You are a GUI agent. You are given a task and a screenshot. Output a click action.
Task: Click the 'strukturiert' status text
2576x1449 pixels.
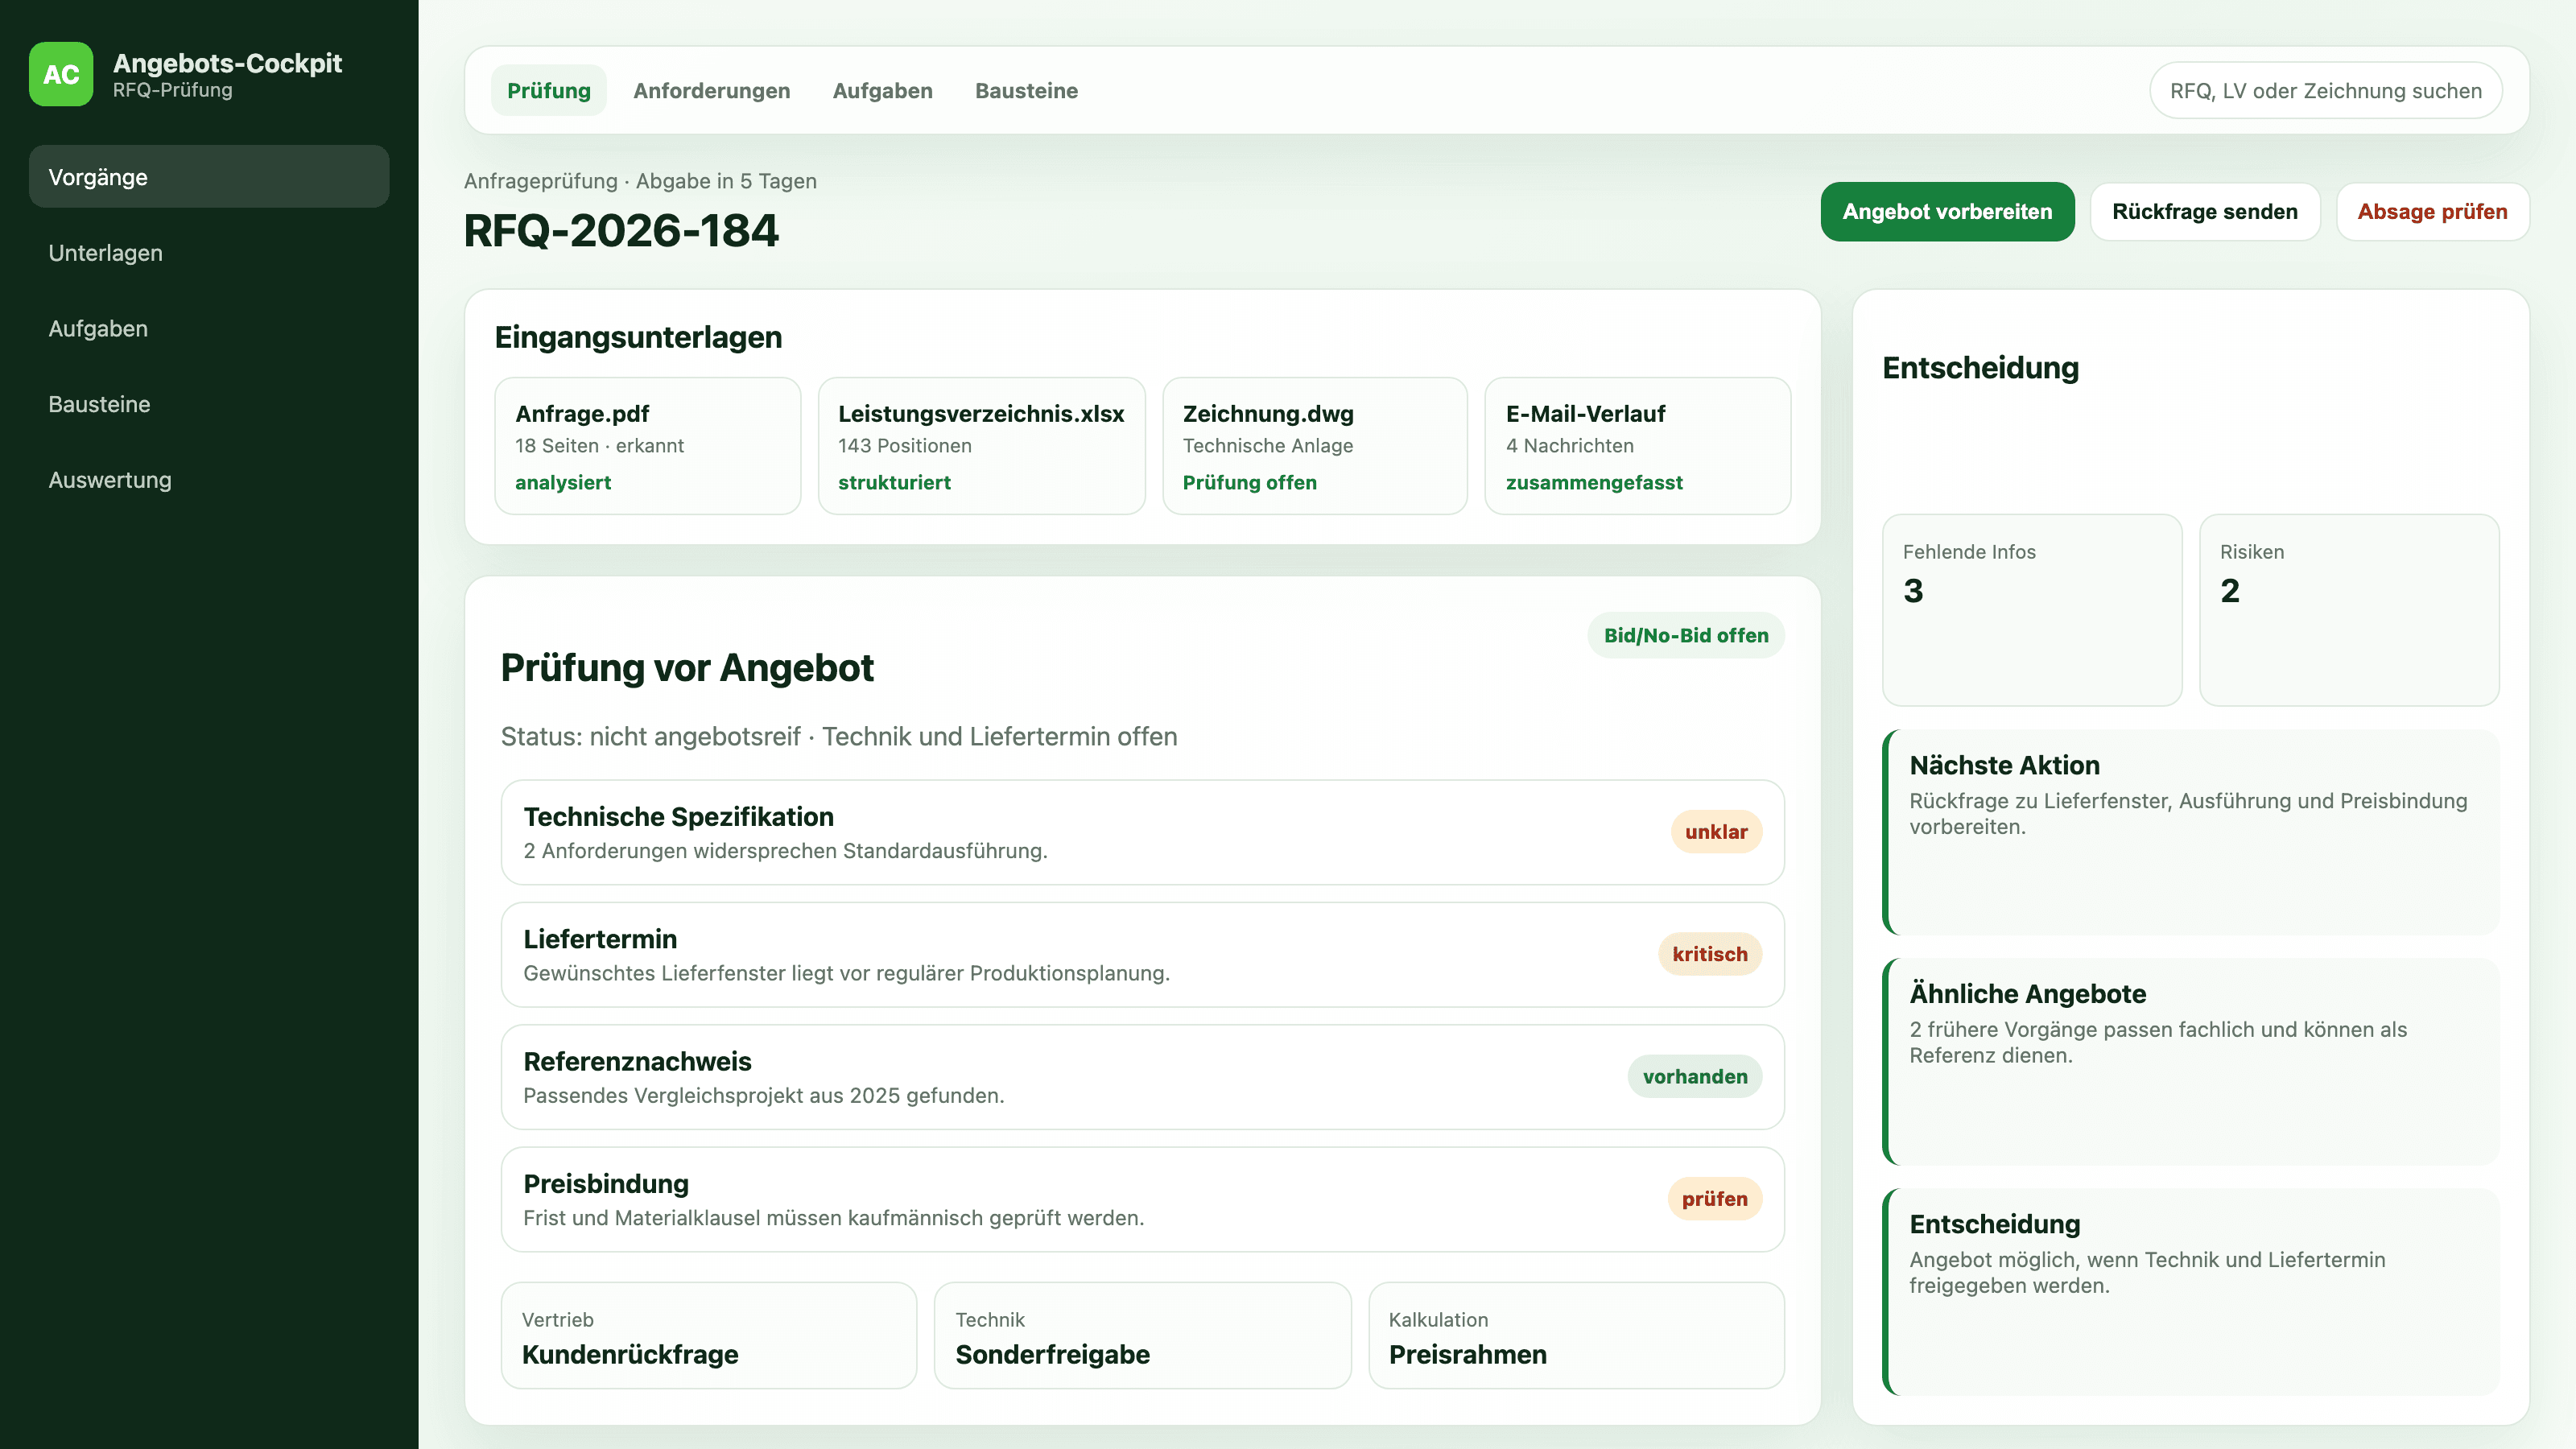894,482
